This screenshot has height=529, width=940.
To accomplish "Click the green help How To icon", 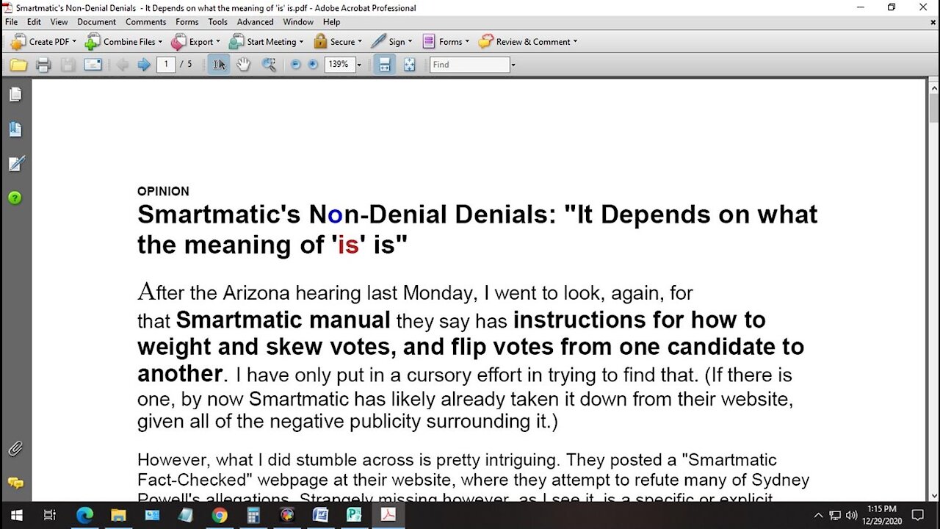I will coord(15,198).
